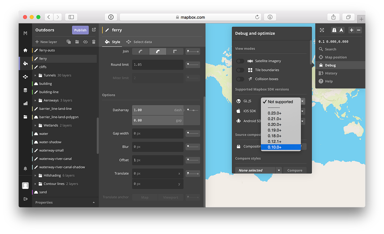The image size is (384, 234).
Task: Delete layer with the trash icon
Action: 93,42
